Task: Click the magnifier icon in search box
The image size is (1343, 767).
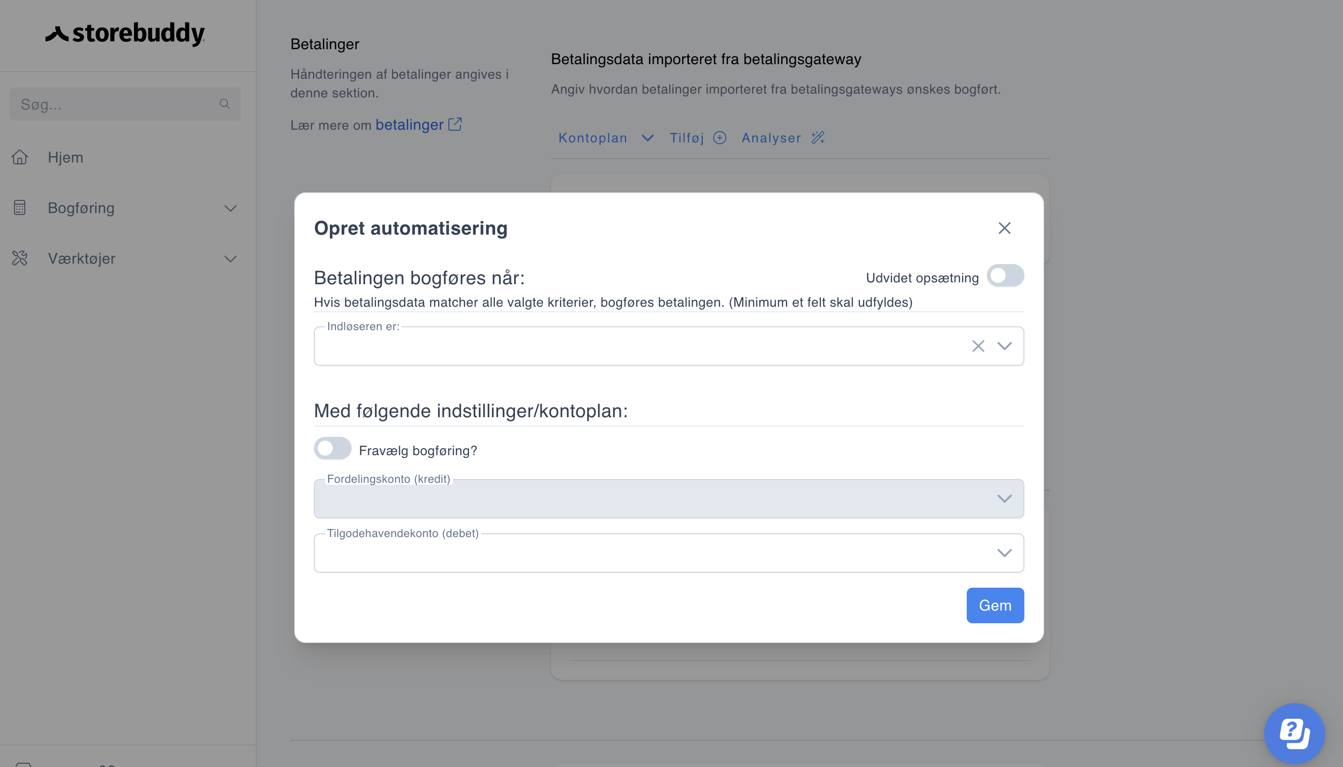Action: (224, 104)
